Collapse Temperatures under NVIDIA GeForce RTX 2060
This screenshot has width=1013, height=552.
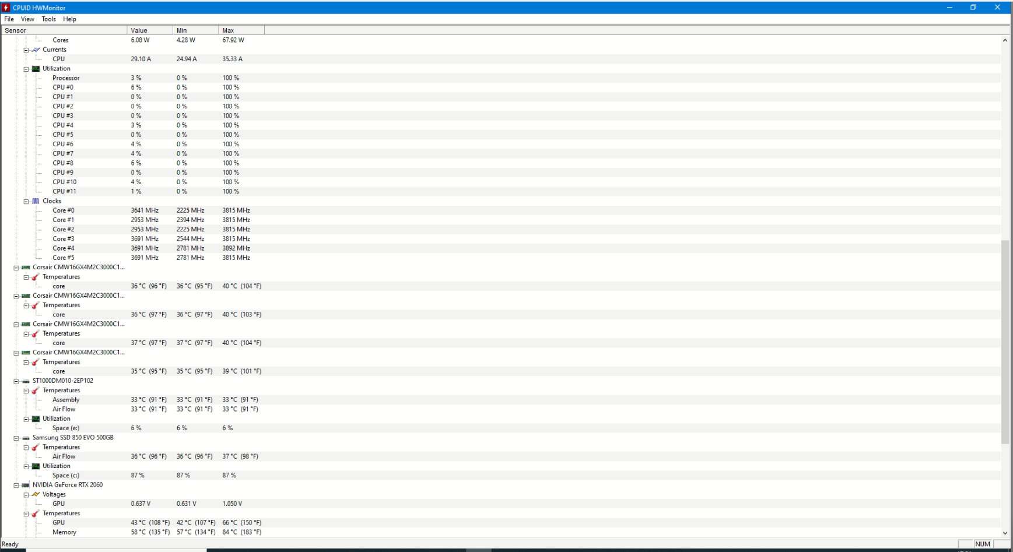coord(26,514)
